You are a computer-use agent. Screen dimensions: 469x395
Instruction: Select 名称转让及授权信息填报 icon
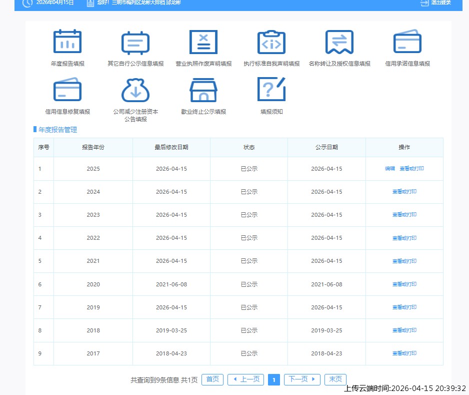pos(339,42)
